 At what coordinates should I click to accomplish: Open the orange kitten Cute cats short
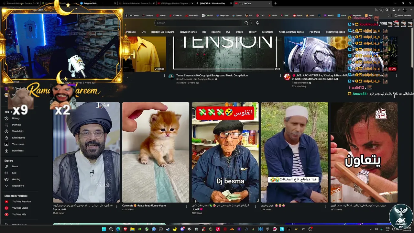[156, 152]
